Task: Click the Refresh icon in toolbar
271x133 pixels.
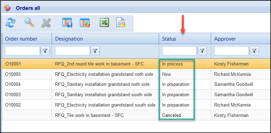Action: pos(11,23)
